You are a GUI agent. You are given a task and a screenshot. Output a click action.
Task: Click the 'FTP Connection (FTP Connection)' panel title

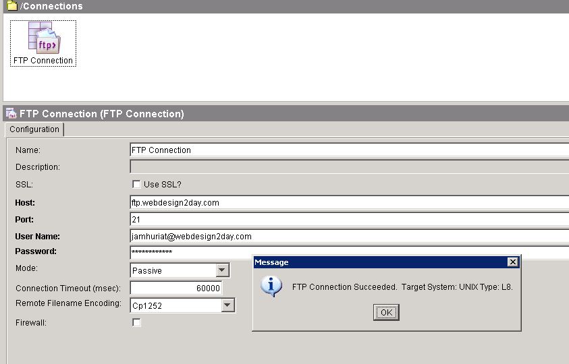[x=102, y=114]
